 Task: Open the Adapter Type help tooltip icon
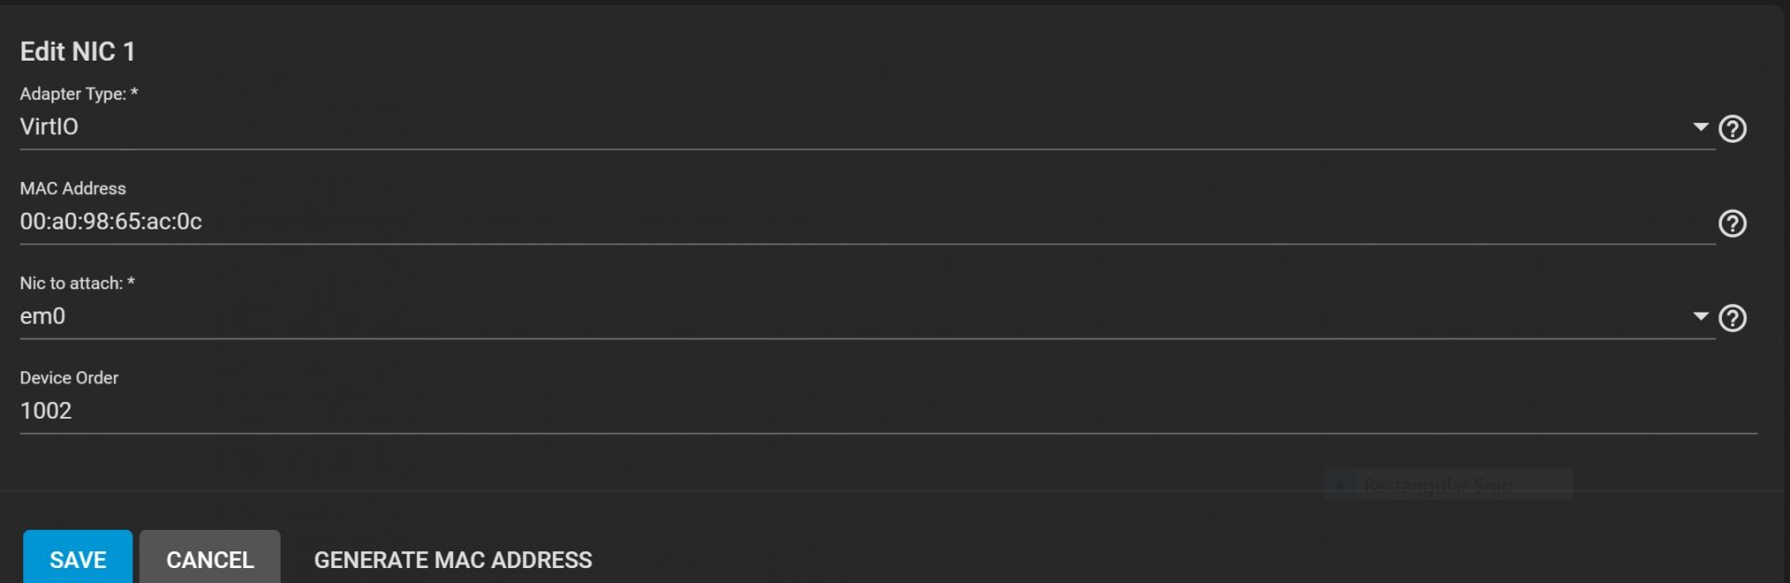pyautogui.click(x=1732, y=129)
